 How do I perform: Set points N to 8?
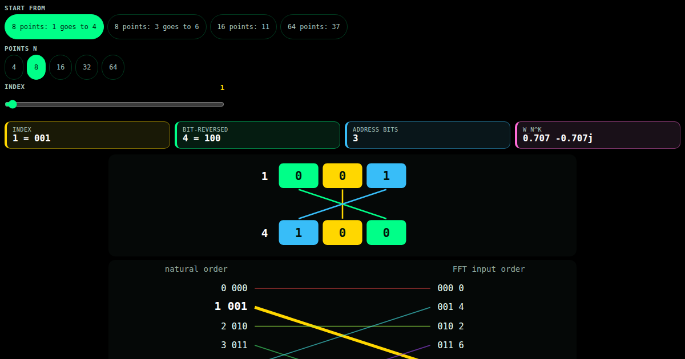[36, 67]
